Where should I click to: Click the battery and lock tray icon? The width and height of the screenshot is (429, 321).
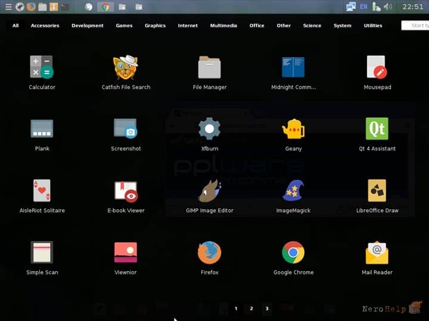pyautogui.click(x=376, y=7)
